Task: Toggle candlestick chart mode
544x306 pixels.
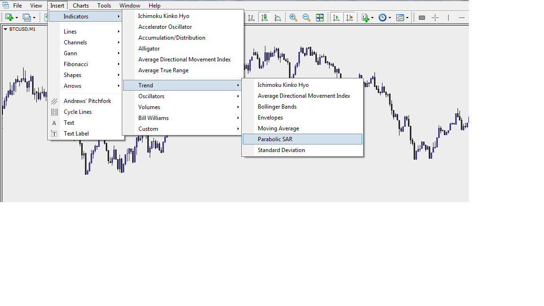Action: tap(264, 17)
